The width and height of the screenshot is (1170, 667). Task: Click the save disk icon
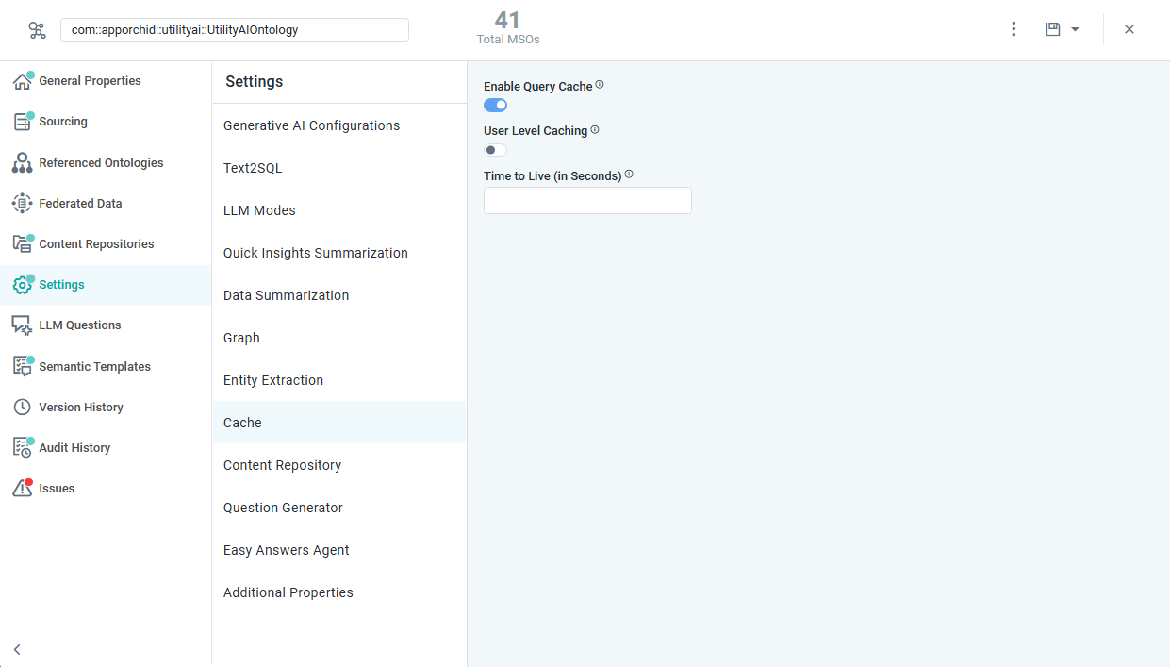tap(1053, 29)
